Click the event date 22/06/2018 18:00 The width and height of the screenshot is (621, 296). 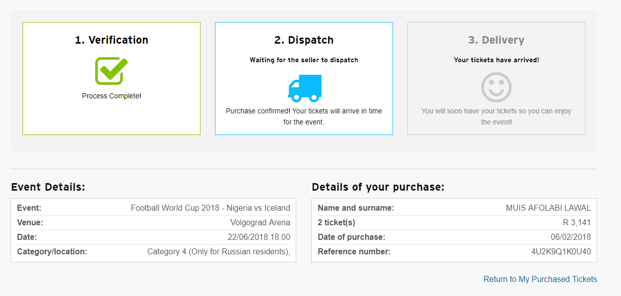coord(259,237)
